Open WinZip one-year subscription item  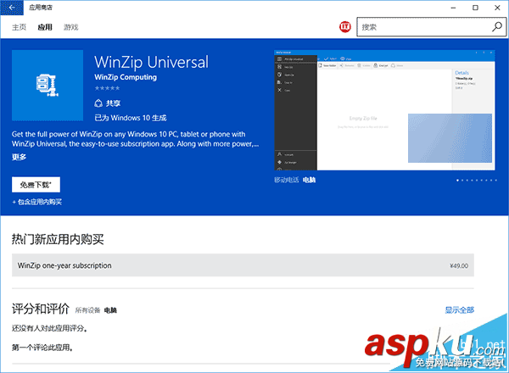click(243, 265)
